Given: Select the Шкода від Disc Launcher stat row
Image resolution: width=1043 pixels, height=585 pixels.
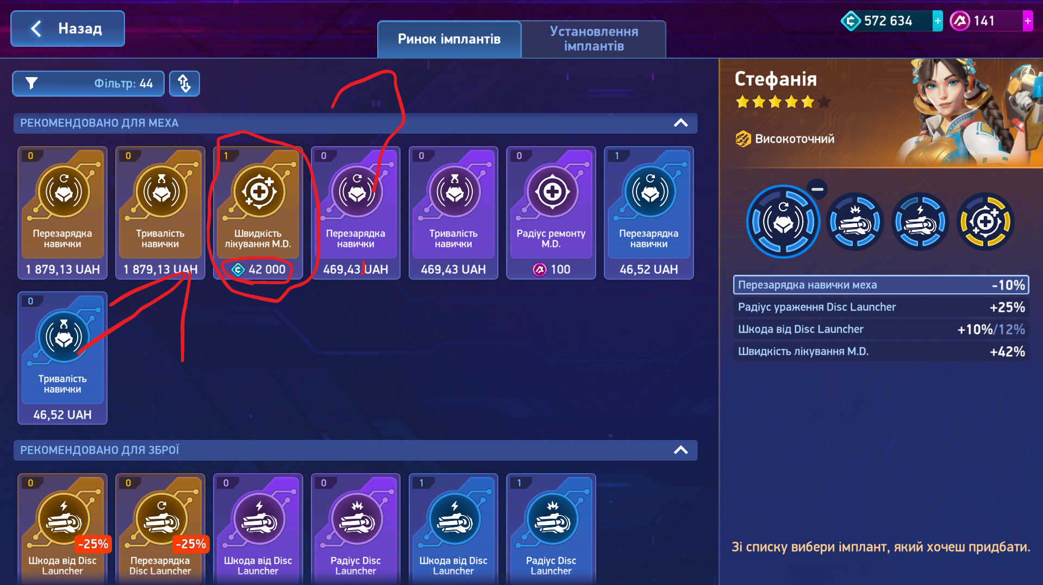Looking at the screenshot, I should (880, 329).
